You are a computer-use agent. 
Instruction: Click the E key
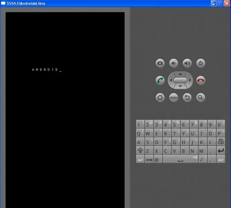pos(158,133)
